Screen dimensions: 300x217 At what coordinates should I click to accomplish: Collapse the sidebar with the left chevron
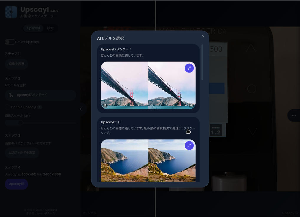click(x=81, y=109)
